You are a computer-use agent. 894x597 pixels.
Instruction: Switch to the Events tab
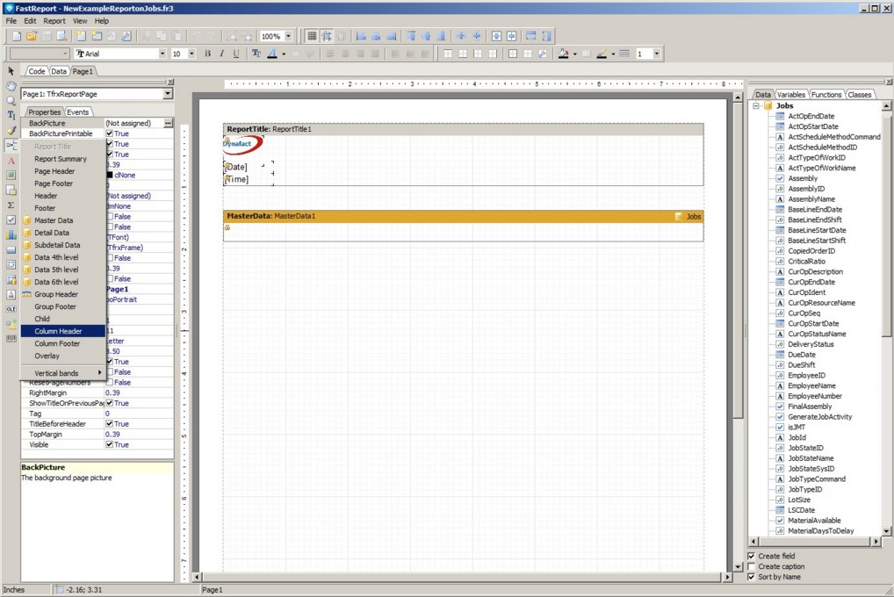(x=78, y=112)
